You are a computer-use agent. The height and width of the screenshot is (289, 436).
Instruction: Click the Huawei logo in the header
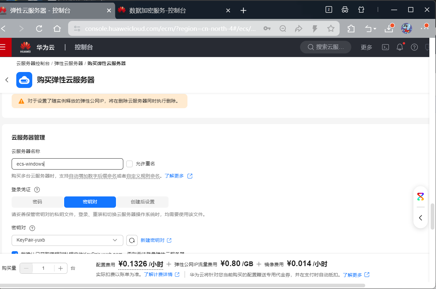point(25,47)
